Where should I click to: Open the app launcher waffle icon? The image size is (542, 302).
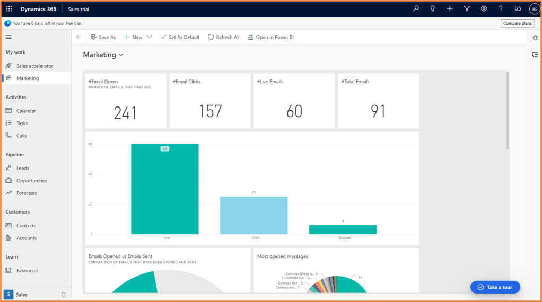(x=9, y=9)
